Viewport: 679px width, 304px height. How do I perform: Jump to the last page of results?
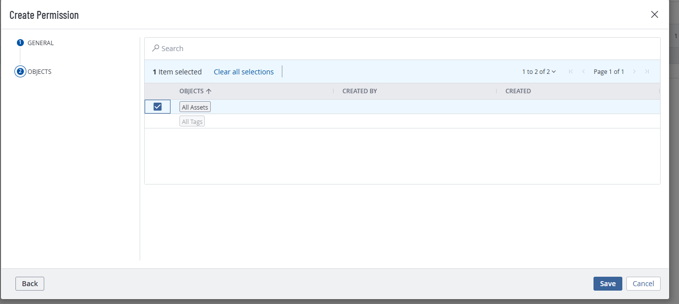point(647,72)
